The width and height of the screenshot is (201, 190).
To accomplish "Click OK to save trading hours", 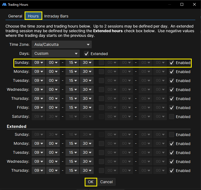I will [x=91, y=182].
